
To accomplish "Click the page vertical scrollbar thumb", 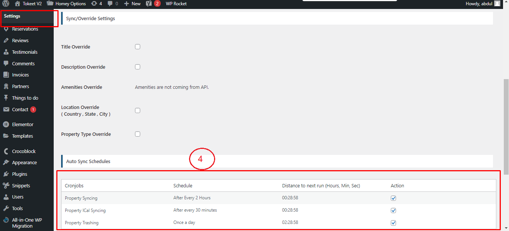I will [x=506, y=127].
